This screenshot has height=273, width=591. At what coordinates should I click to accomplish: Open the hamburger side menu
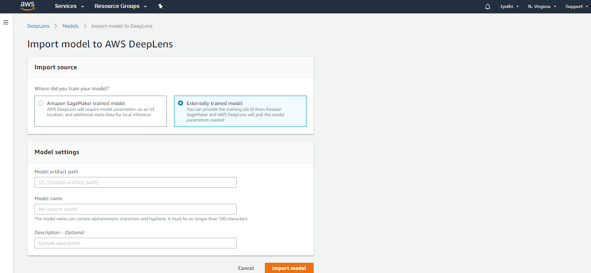pyautogui.click(x=6, y=22)
